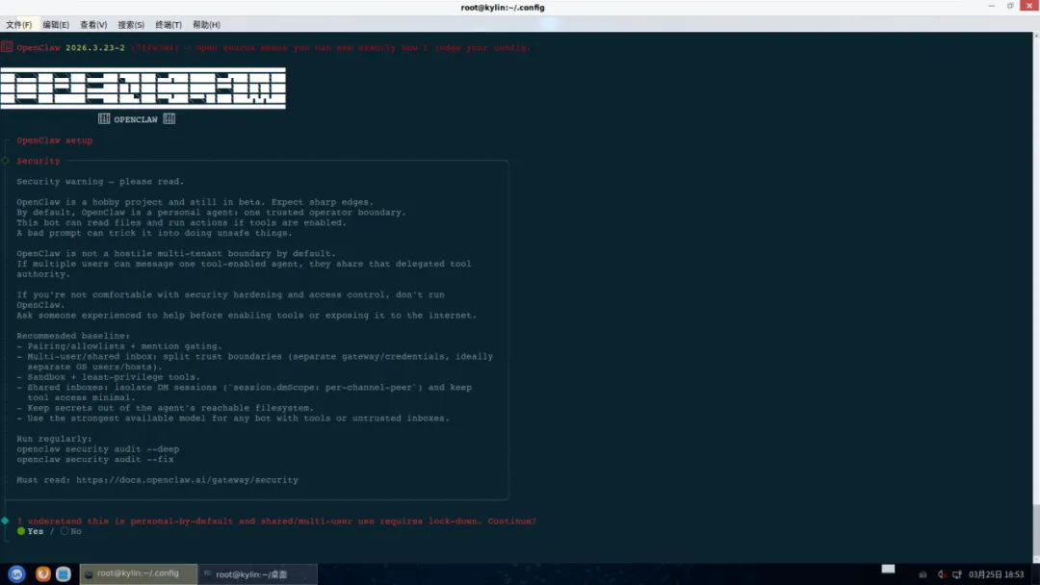Open the network tray icon
This screenshot has height=585, width=1040.
(x=957, y=574)
